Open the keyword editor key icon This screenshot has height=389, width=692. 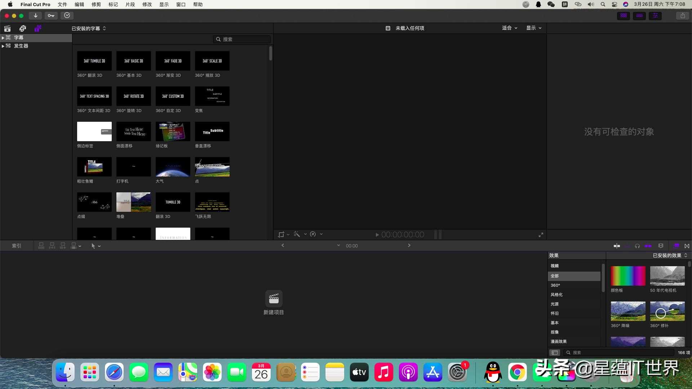[51, 15]
